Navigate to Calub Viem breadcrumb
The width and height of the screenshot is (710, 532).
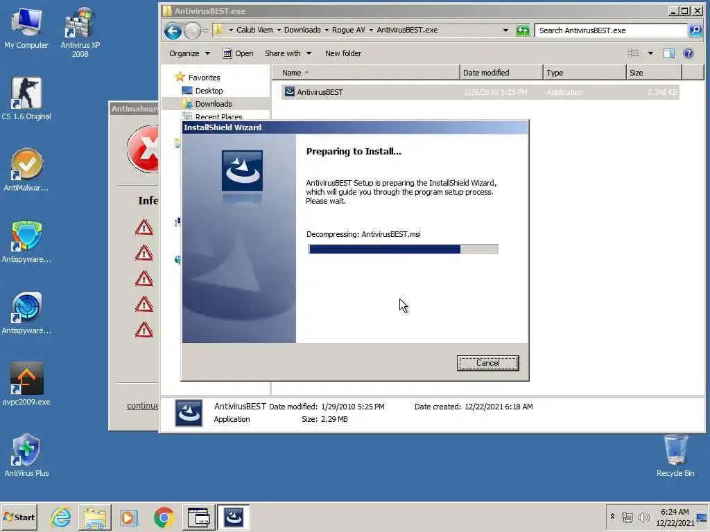pyautogui.click(x=254, y=30)
